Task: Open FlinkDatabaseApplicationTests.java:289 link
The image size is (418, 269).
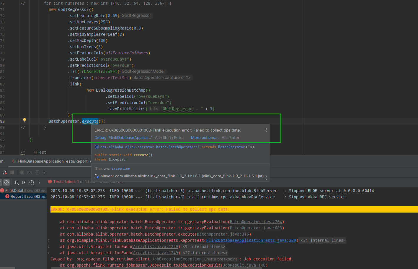Action: point(251,240)
